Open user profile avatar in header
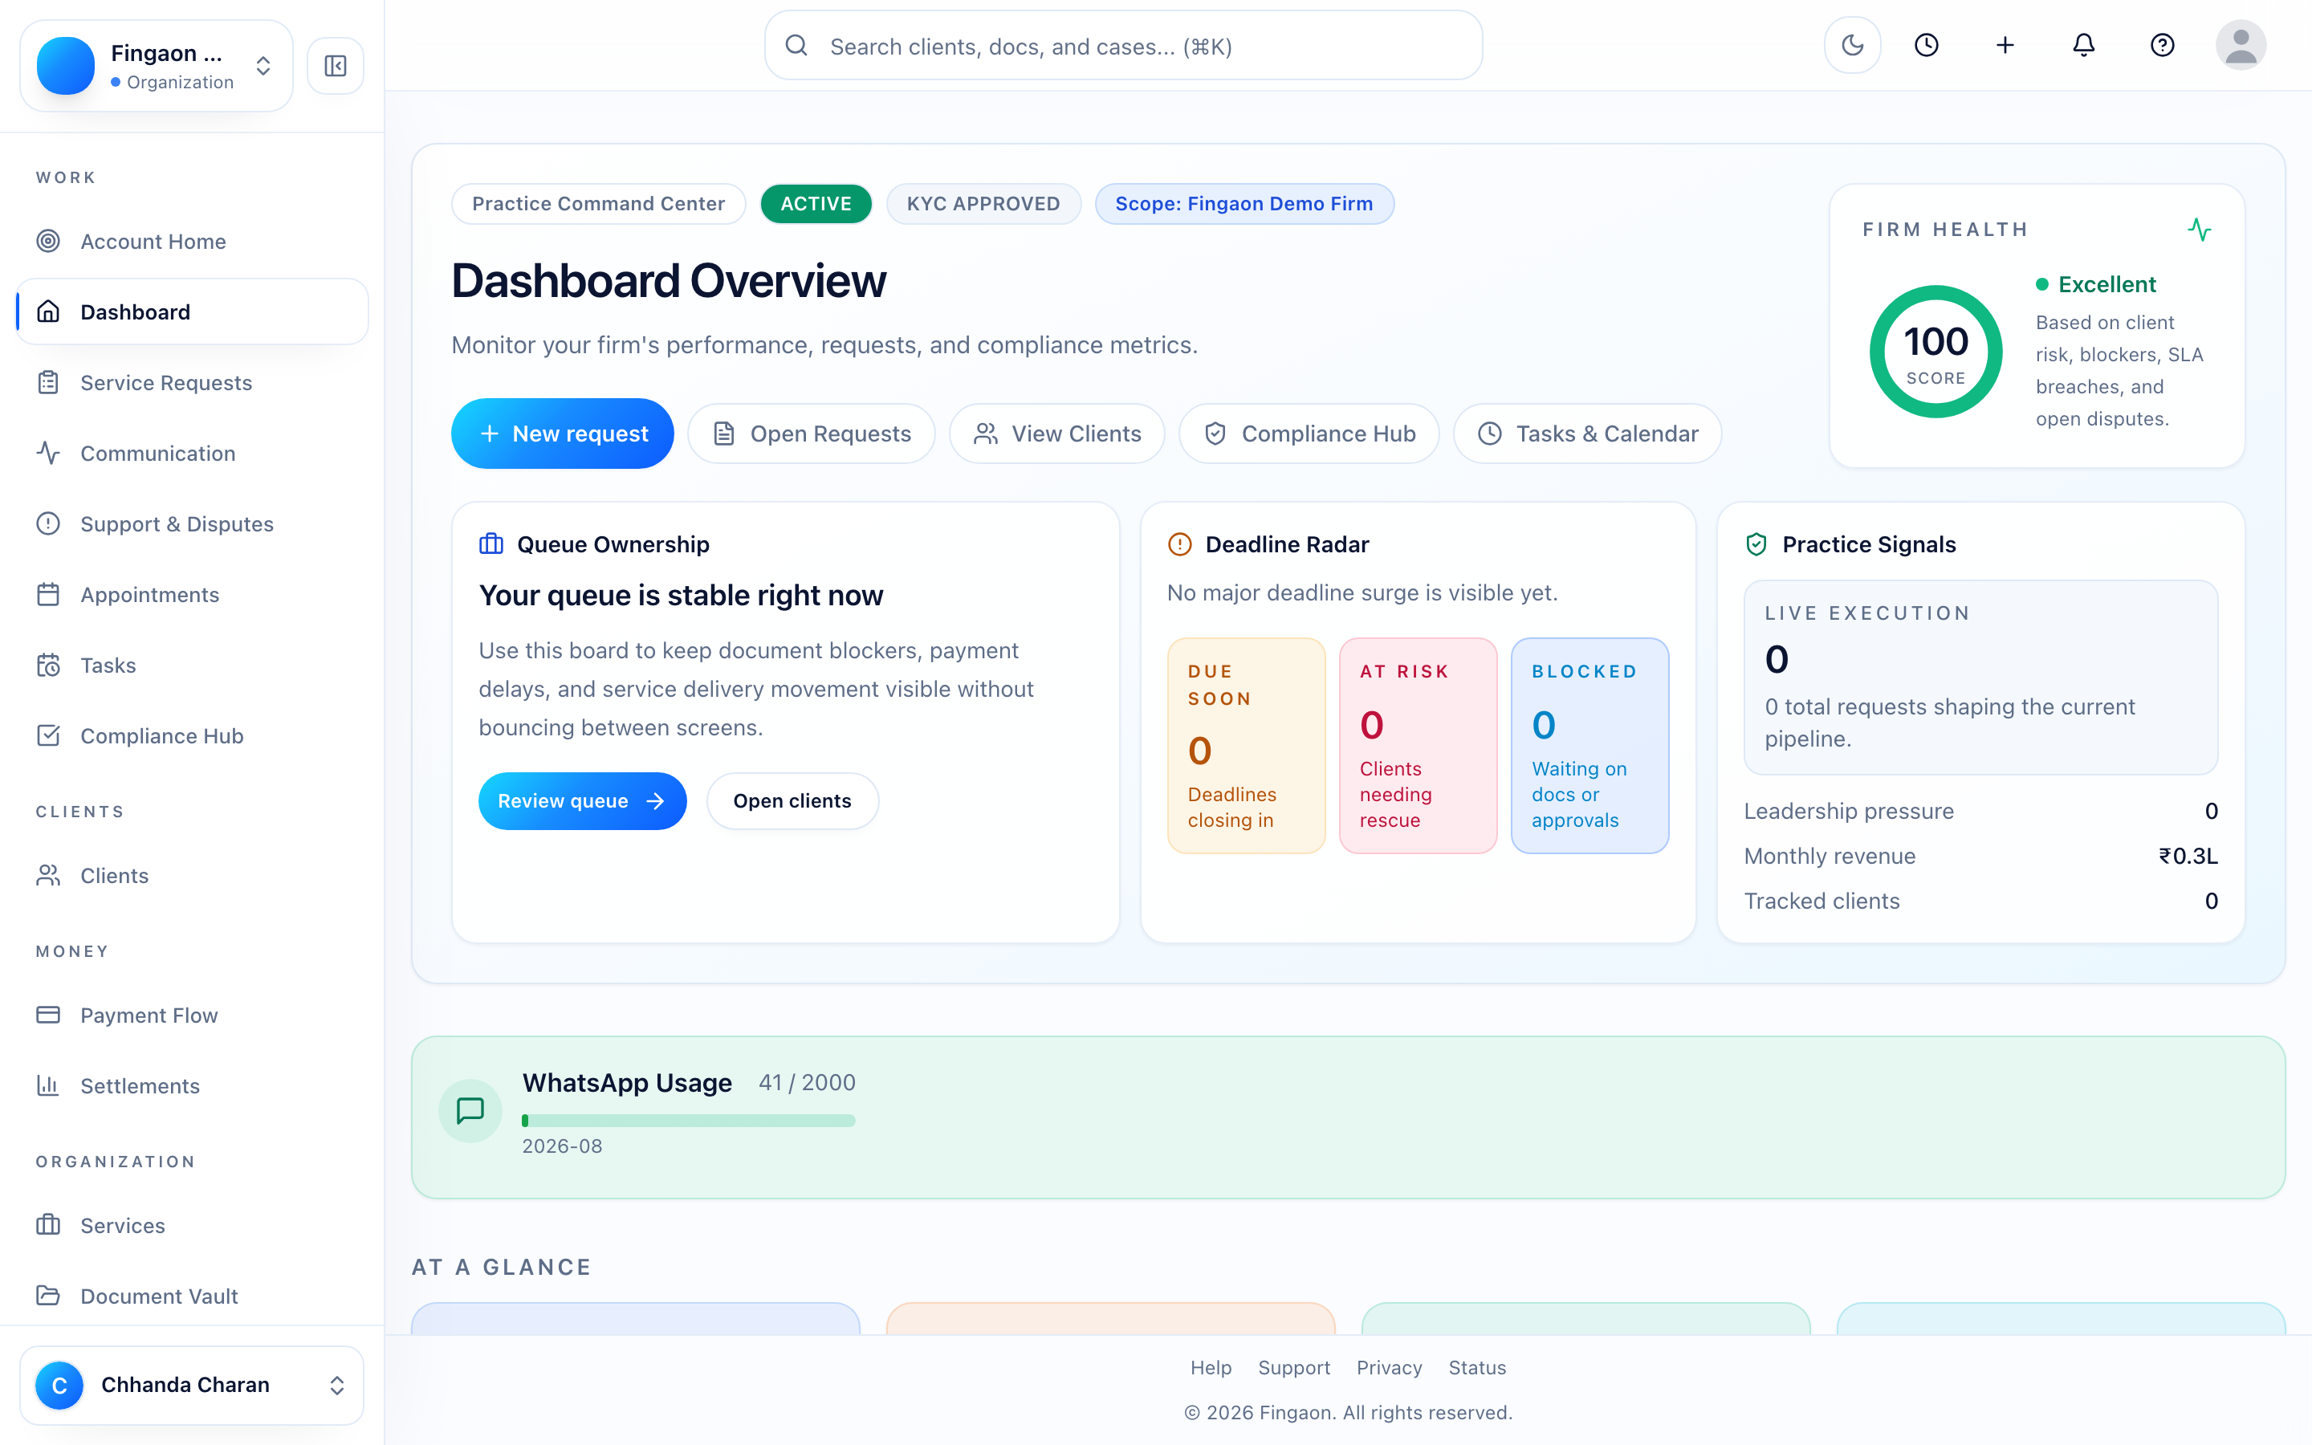The width and height of the screenshot is (2312, 1445). [x=2241, y=45]
